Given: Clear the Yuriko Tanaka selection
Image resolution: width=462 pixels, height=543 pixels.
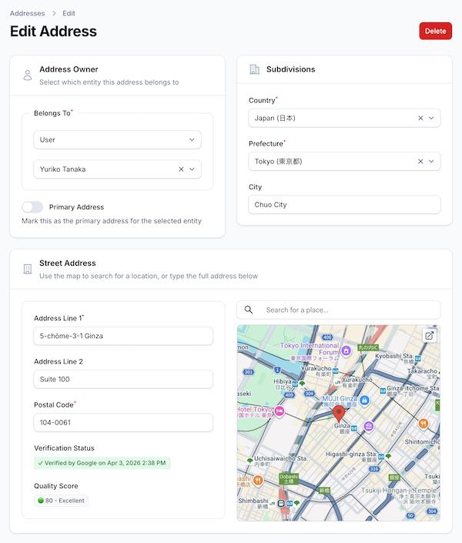Looking at the screenshot, I should pos(181,169).
